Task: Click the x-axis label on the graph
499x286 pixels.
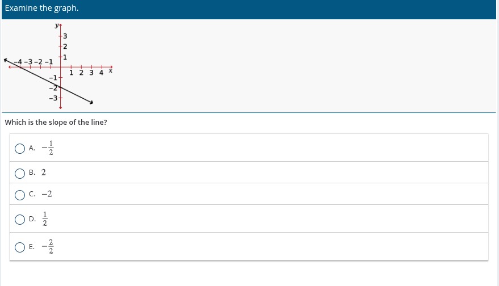Action: [x=111, y=70]
